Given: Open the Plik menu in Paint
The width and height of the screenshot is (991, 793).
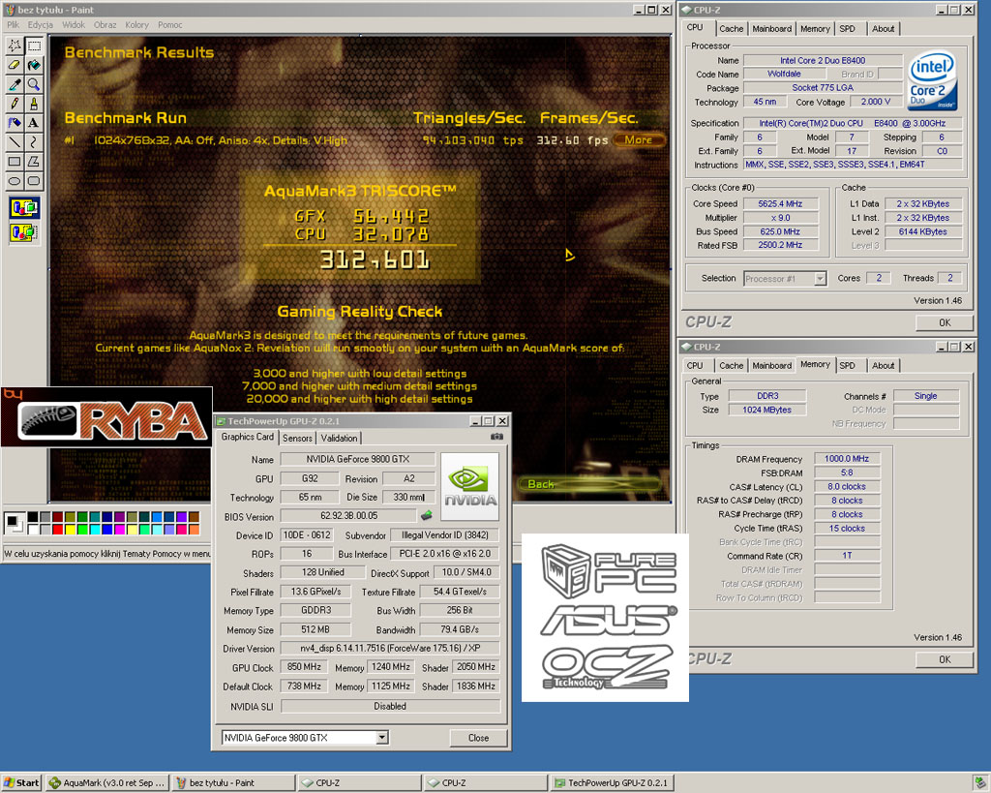Looking at the screenshot, I should [14, 24].
